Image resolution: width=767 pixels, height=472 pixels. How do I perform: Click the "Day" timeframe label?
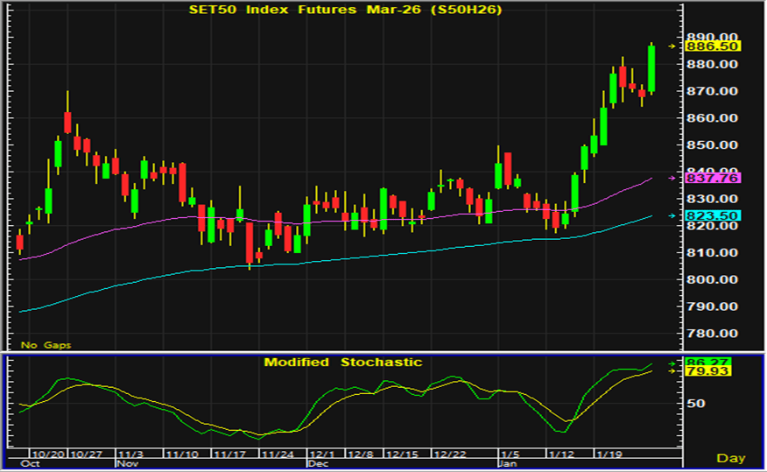[731, 458]
